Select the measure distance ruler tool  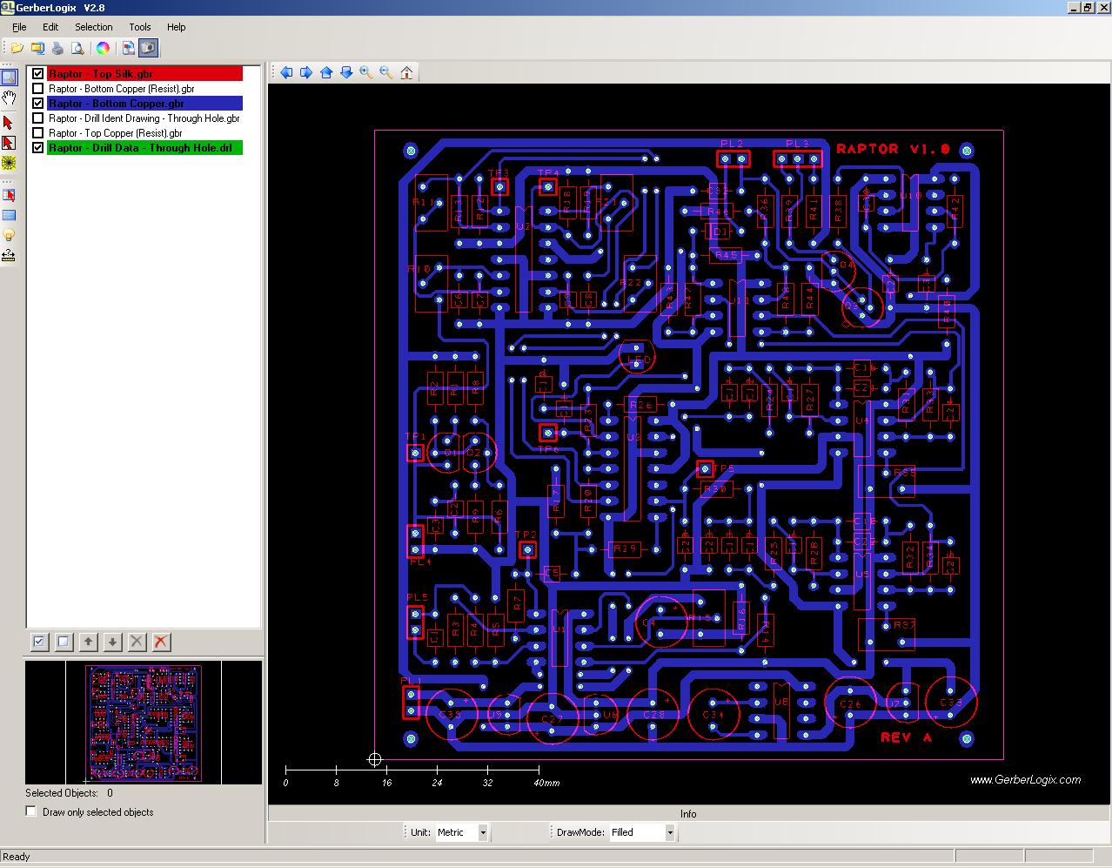(x=9, y=255)
